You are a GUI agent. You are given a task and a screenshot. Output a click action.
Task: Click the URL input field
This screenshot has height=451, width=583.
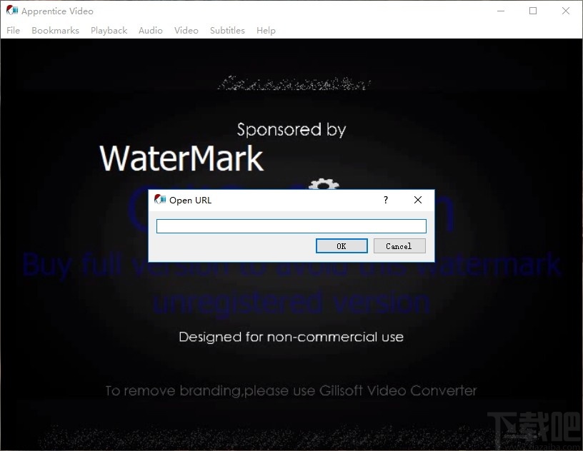(x=291, y=226)
